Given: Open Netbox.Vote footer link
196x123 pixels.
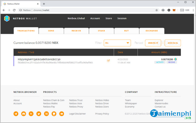Looking at the screenshot, I should (x=75, y=104).
